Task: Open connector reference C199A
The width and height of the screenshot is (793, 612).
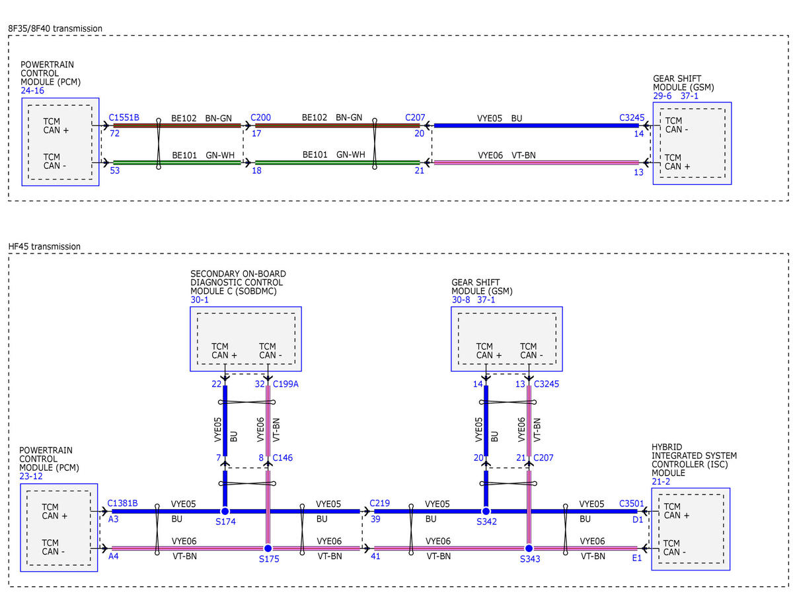Action: point(285,384)
